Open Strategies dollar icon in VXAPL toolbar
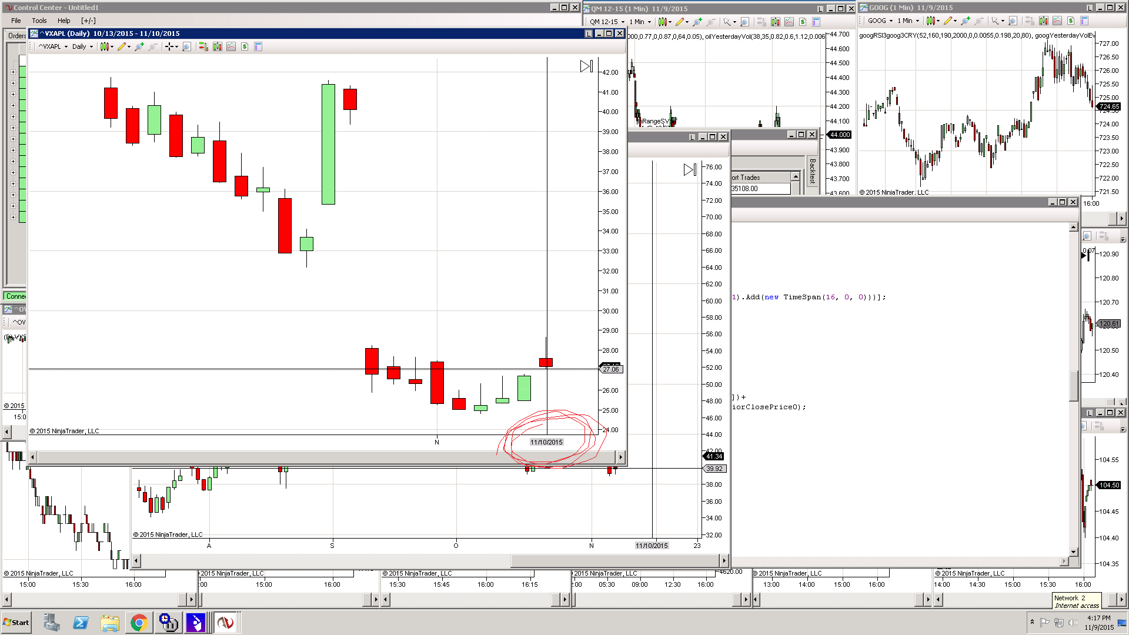This screenshot has height=635, width=1129. [x=245, y=46]
